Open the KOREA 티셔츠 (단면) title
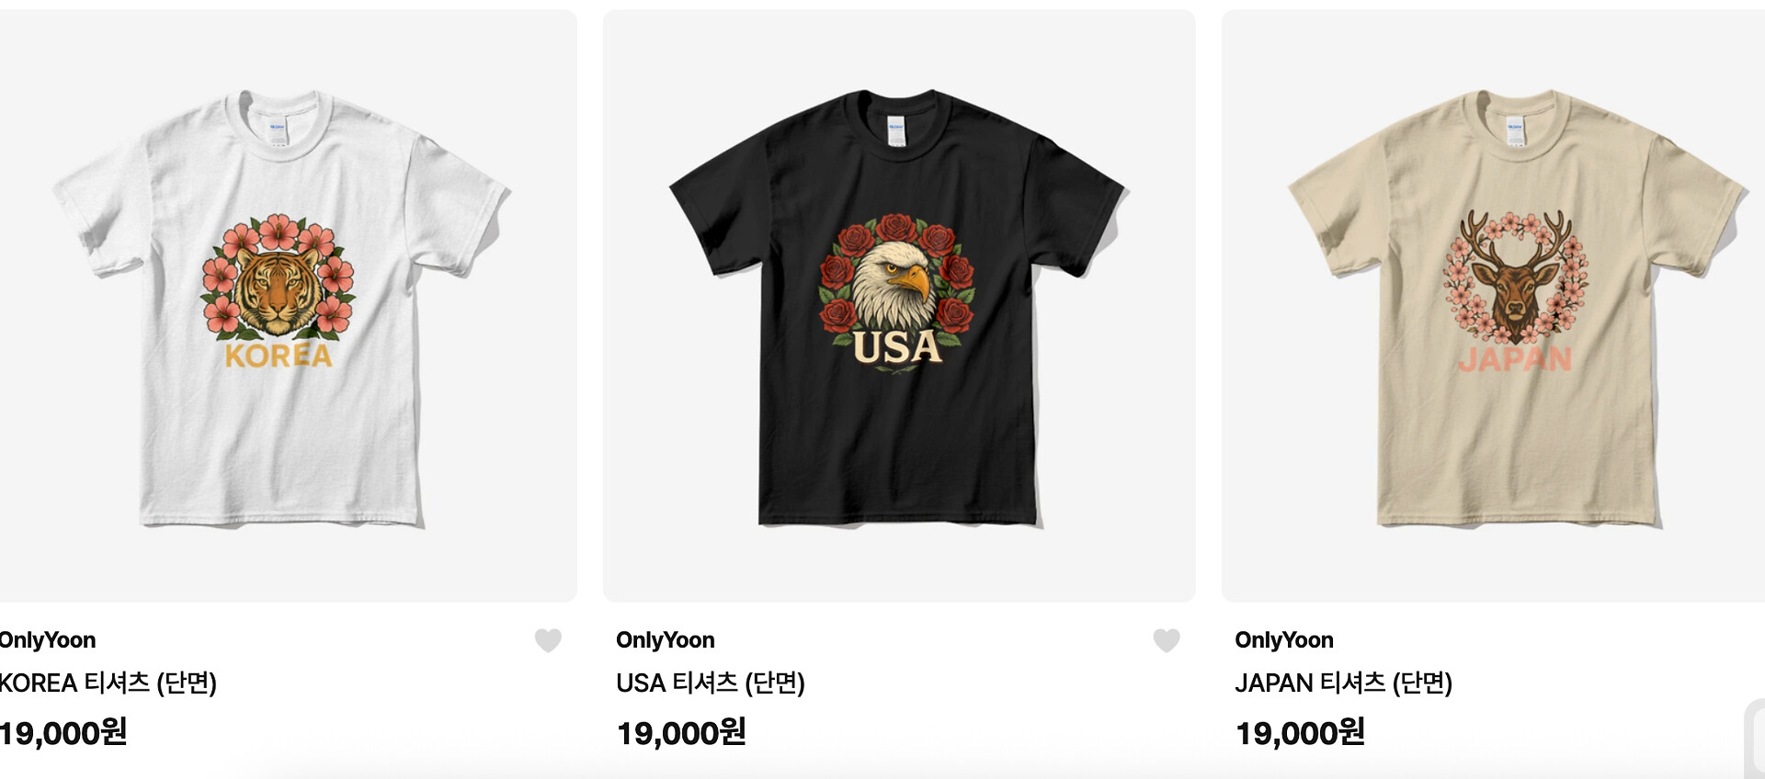This screenshot has width=1765, height=779. tap(108, 683)
